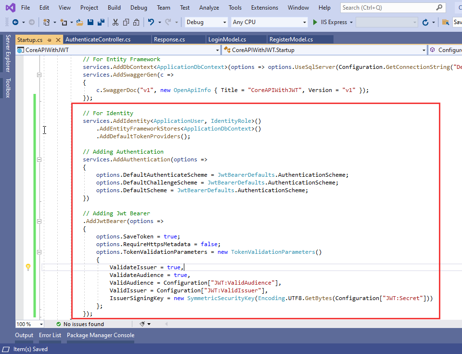Viewport: 462px width, 354px height.
Task: Click the Paste clipboard icon
Action: 136,22
